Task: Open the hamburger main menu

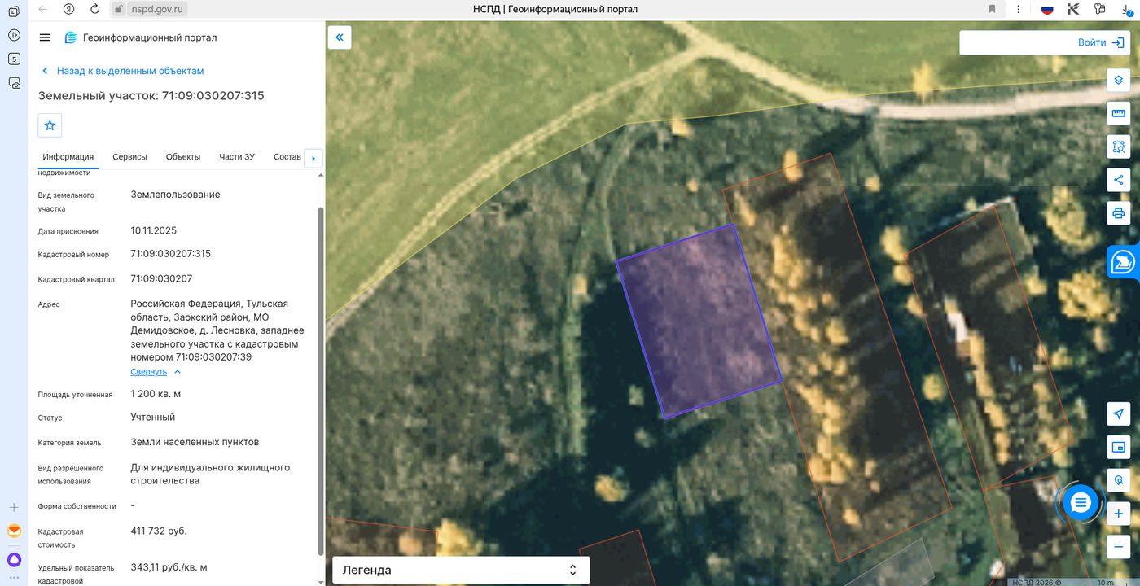Action: (x=46, y=37)
